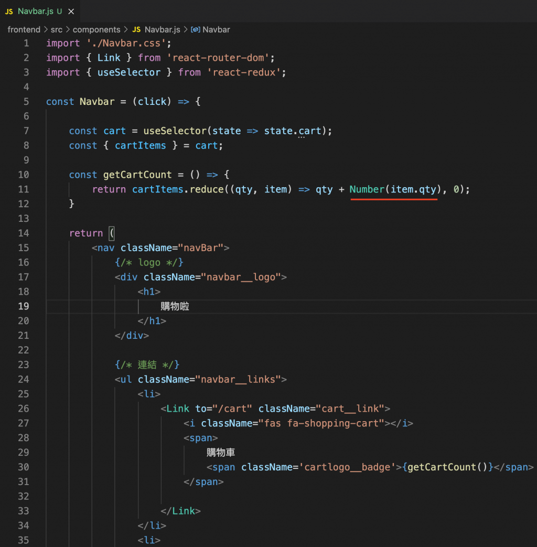
Task: Open the src breadcrumb folder
Action: tap(57, 30)
